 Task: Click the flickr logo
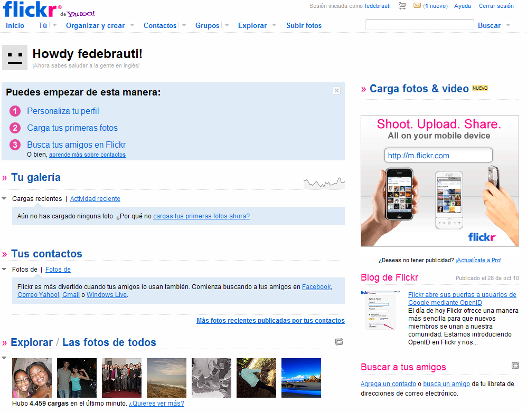point(29,9)
